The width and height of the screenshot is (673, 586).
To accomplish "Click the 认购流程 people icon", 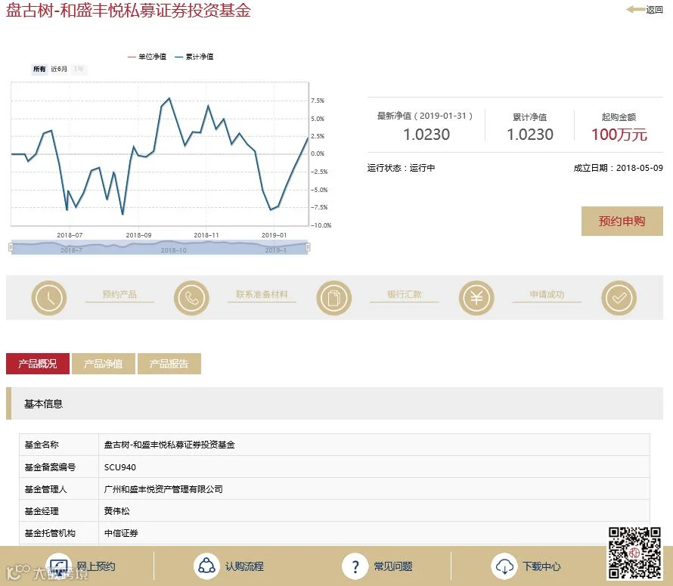I will 206,566.
